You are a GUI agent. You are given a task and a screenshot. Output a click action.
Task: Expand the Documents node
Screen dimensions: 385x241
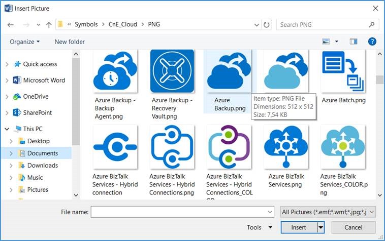[x=11, y=153]
